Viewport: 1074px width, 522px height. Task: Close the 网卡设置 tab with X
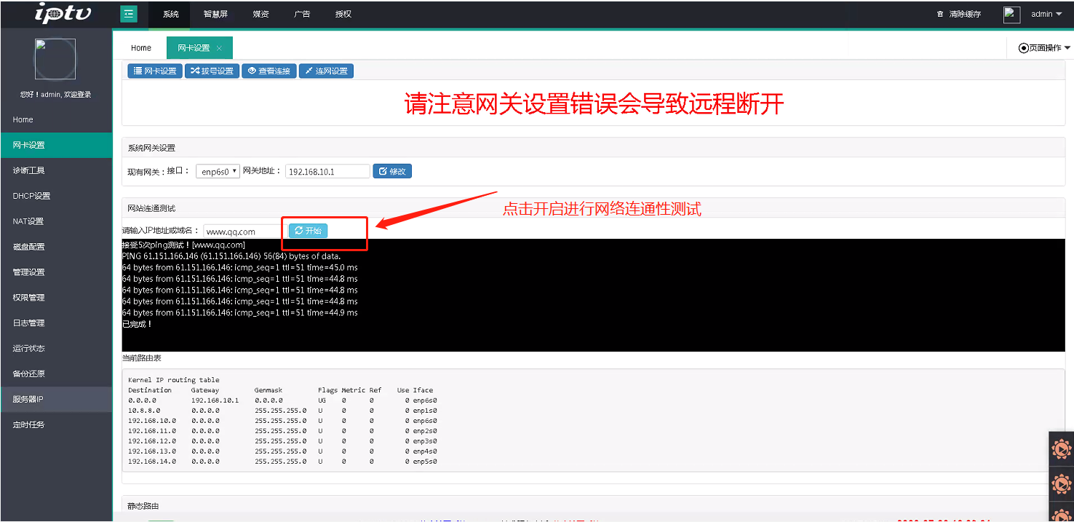(219, 48)
